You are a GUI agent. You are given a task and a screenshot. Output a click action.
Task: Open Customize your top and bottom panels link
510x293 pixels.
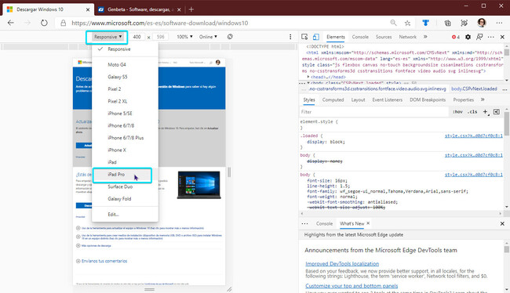(x=352, y=286)
